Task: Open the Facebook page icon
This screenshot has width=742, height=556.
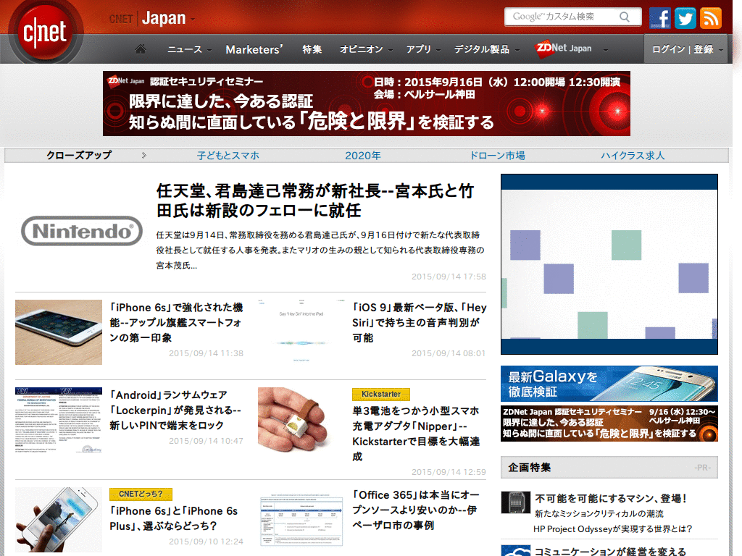Action: (659, 18)
